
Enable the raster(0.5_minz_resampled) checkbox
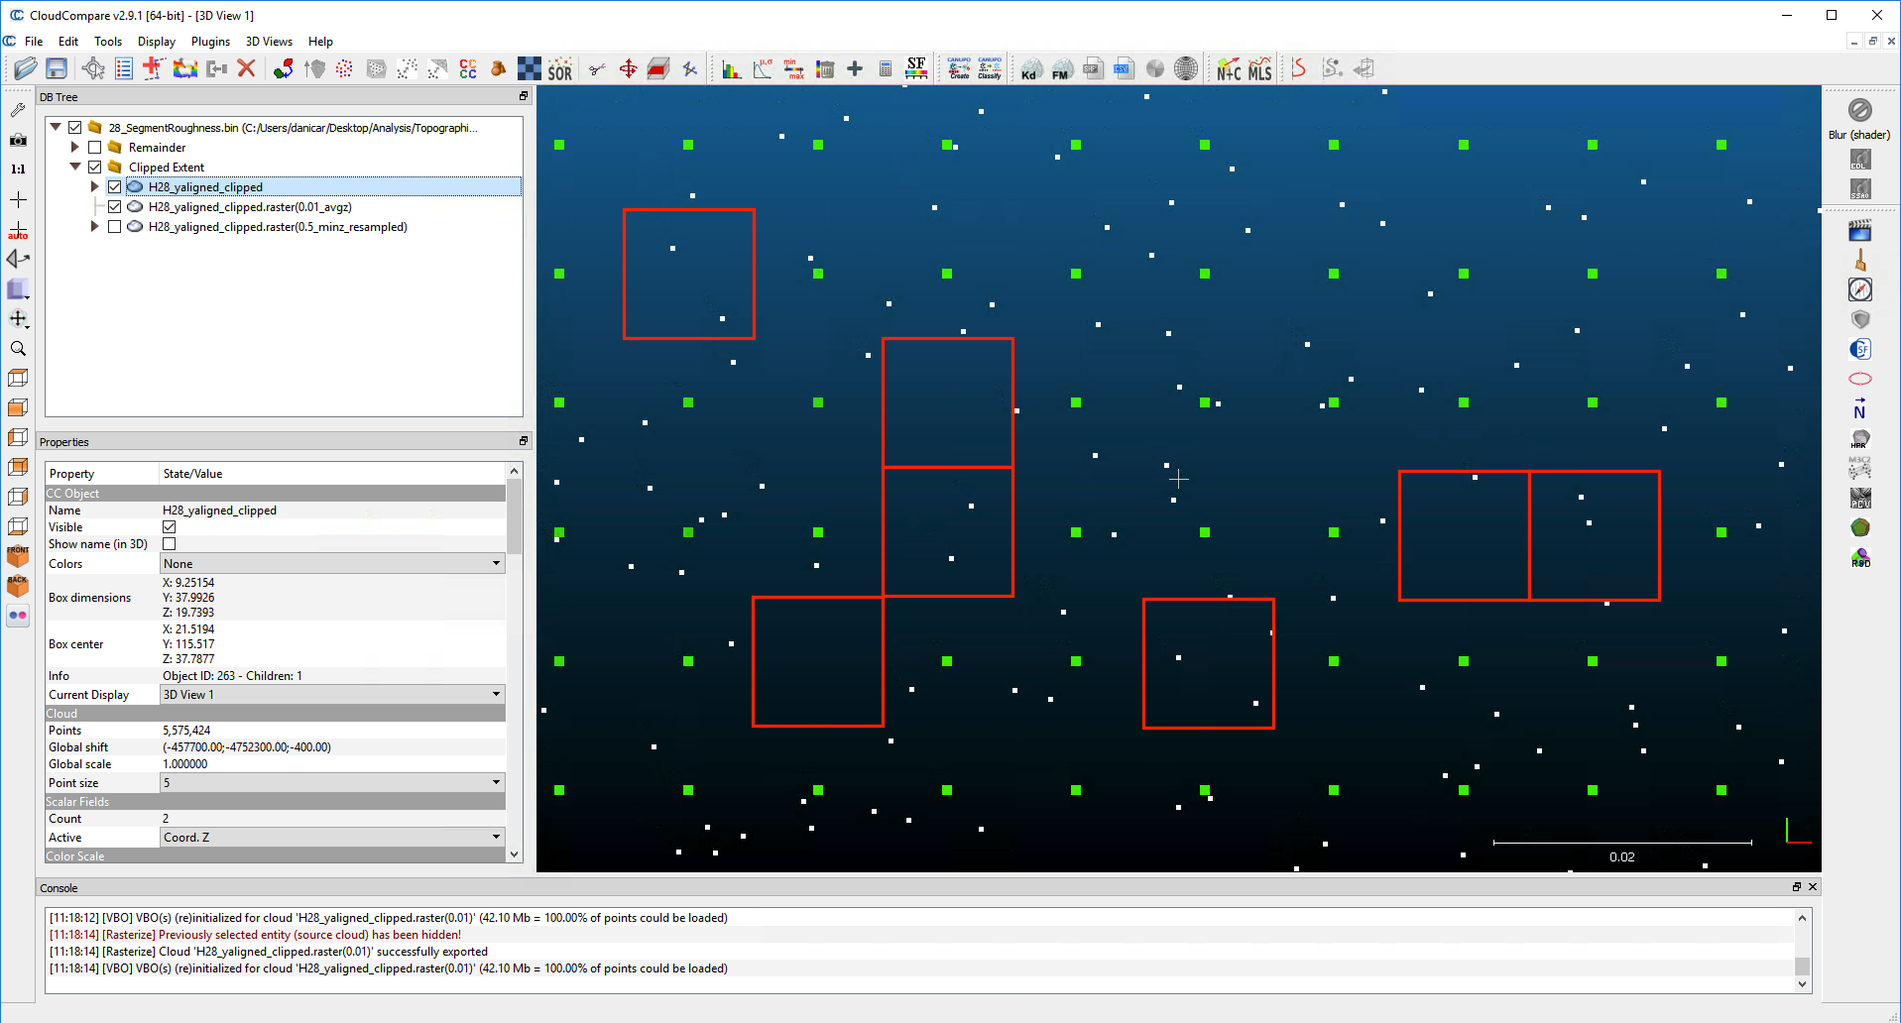tap(114, 226)
